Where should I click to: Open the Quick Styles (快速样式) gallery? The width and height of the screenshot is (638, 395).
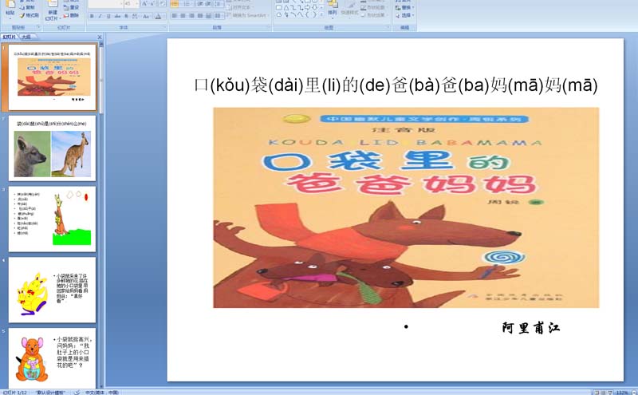pyautogui.click(x=350, y=9)
